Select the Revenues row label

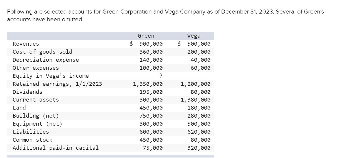click(26, 44)
